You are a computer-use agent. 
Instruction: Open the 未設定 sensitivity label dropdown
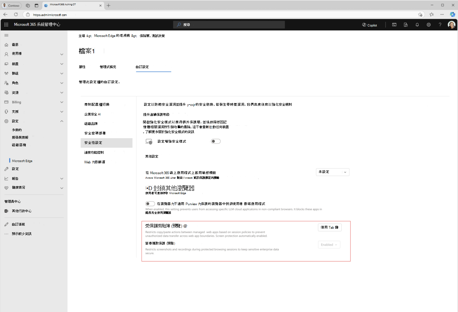coord(333,172)
